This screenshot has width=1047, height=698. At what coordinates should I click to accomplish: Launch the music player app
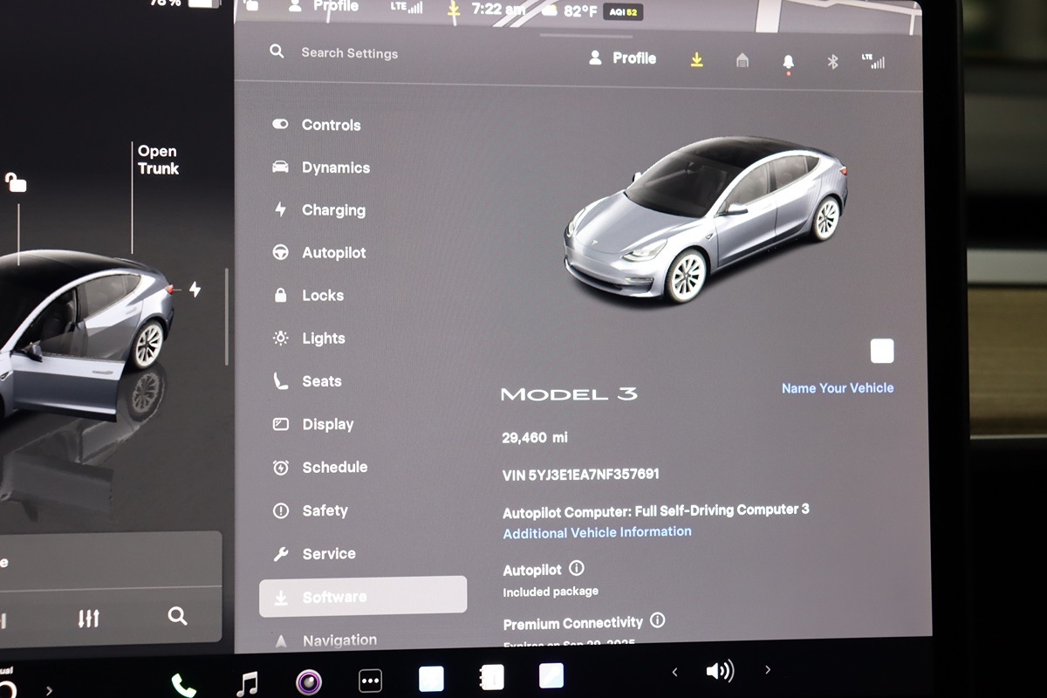coord(248,682)
